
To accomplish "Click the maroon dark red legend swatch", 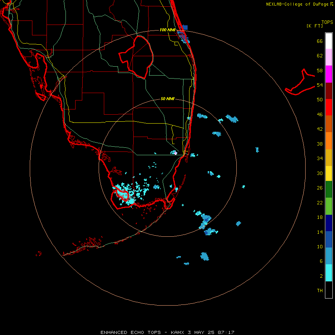I will pos(329,90).
